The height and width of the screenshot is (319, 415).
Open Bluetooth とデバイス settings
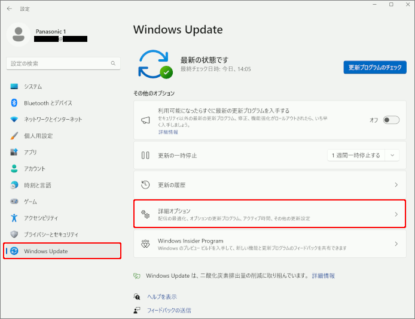[63, 103]
